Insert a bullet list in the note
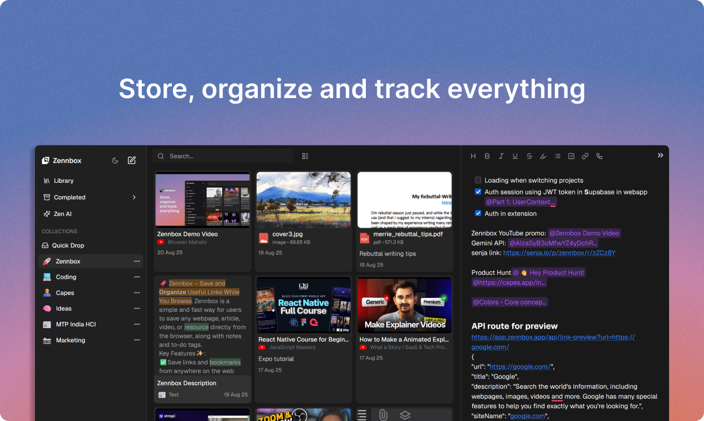 click(x=557, y=156)
